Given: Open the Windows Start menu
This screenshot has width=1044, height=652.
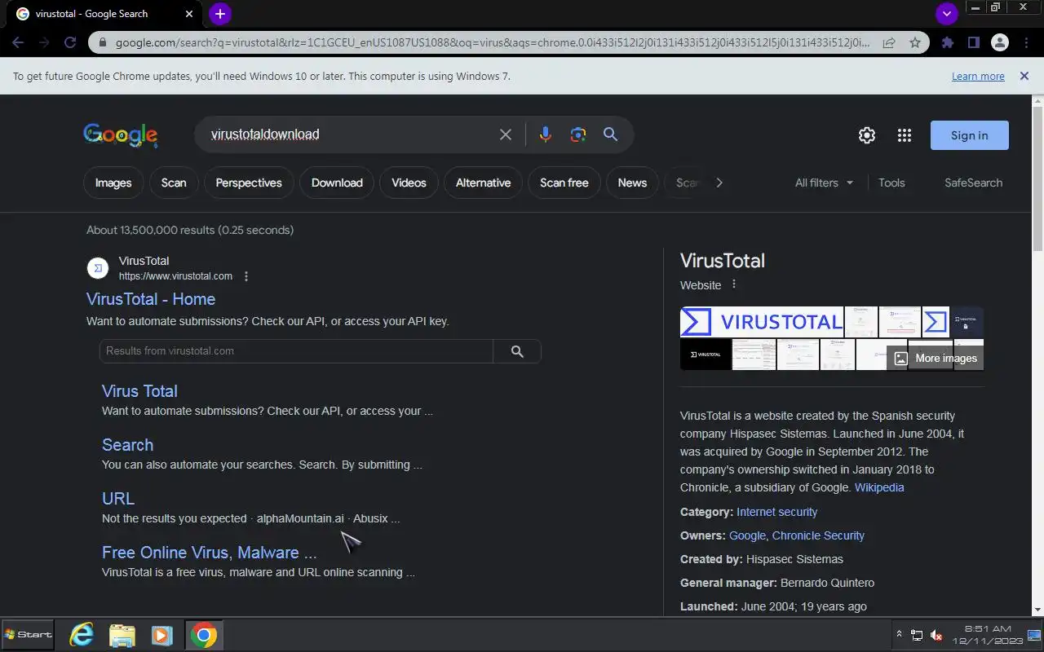Looking at the screenshot, I should pyautogui.click(x=29, y=634).
